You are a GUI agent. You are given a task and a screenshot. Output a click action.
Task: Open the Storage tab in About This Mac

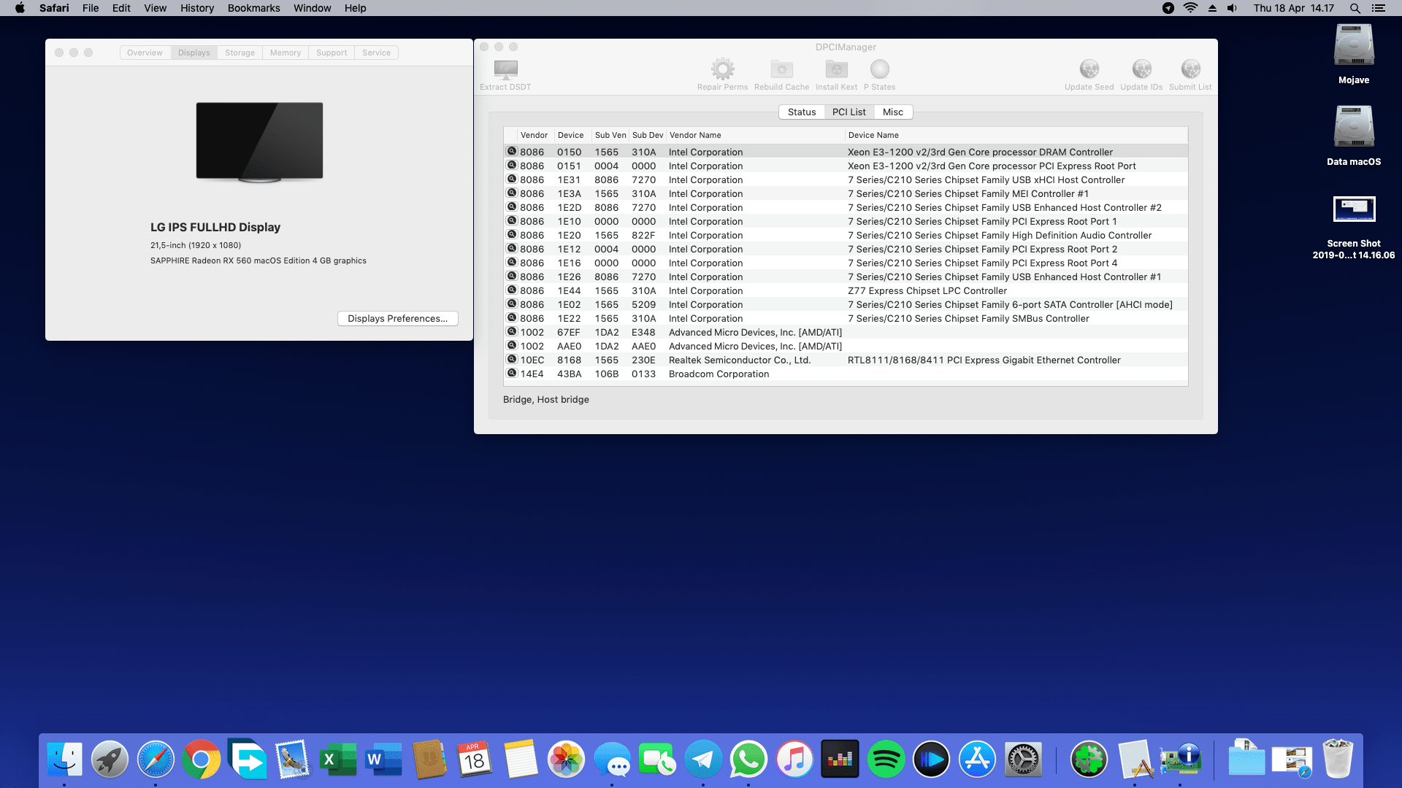[x=240, y=53]
